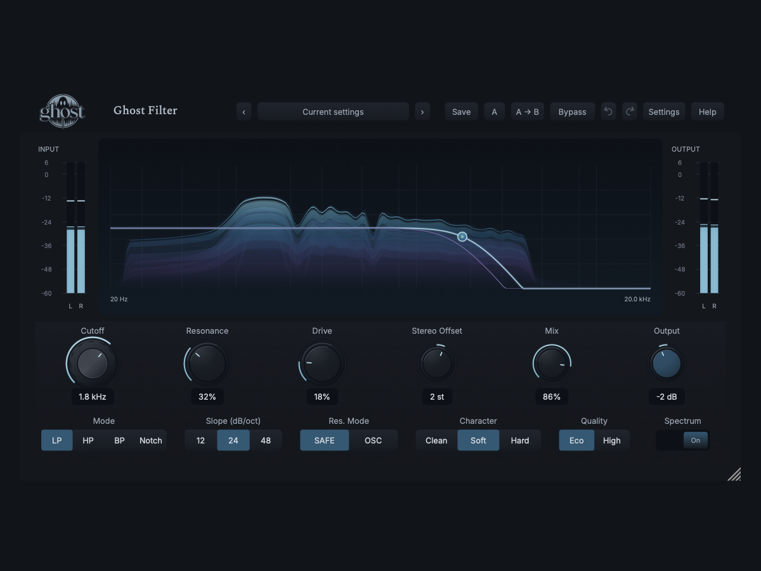Click the Resonance knob
Image resolution: width=761 pixels, height=571 pixels.
[x=207, y=364]
